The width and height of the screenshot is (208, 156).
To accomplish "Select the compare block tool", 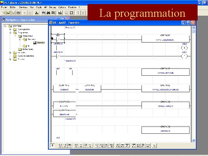I will (x=127, y=146).
